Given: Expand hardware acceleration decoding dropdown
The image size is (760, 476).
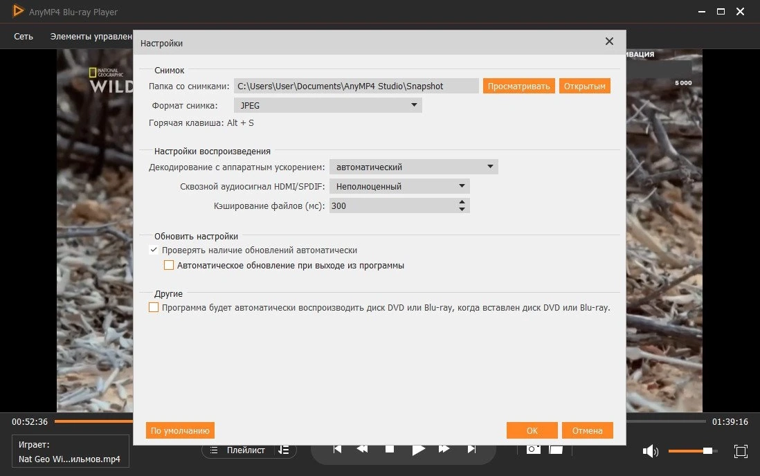Looking at the screenshot, I should pyautogui.click(x=413, y=167).
